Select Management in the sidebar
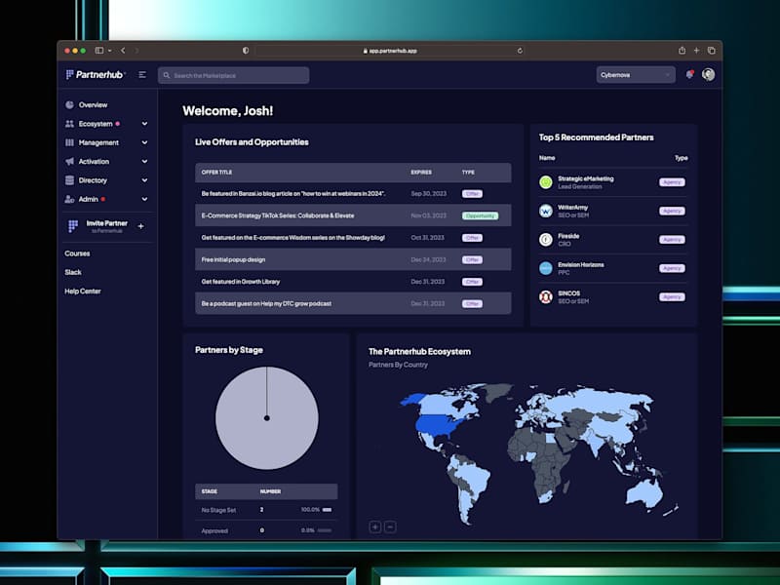Viewport: 780px width, 585px height. (98, 142)
